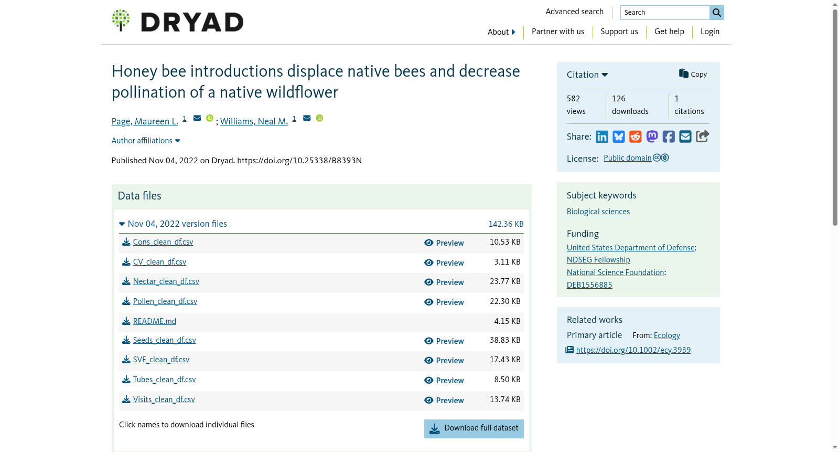Click the 582 views statistic
This screenshot has height=452, width=839.
[576, 105]
